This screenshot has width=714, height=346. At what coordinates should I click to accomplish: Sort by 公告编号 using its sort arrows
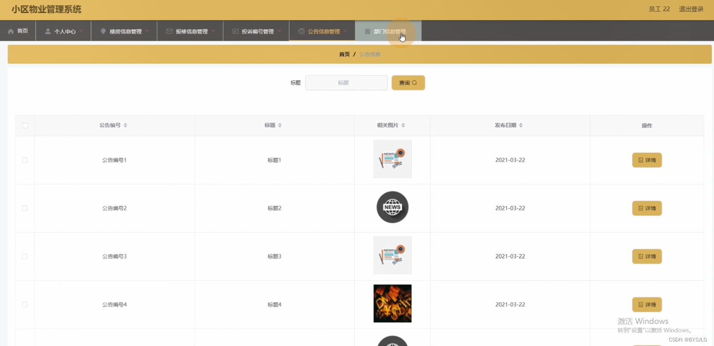click(125, 125)
